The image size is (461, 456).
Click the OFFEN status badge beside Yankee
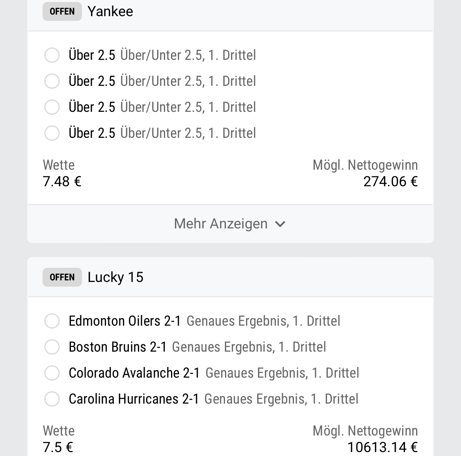62,11
